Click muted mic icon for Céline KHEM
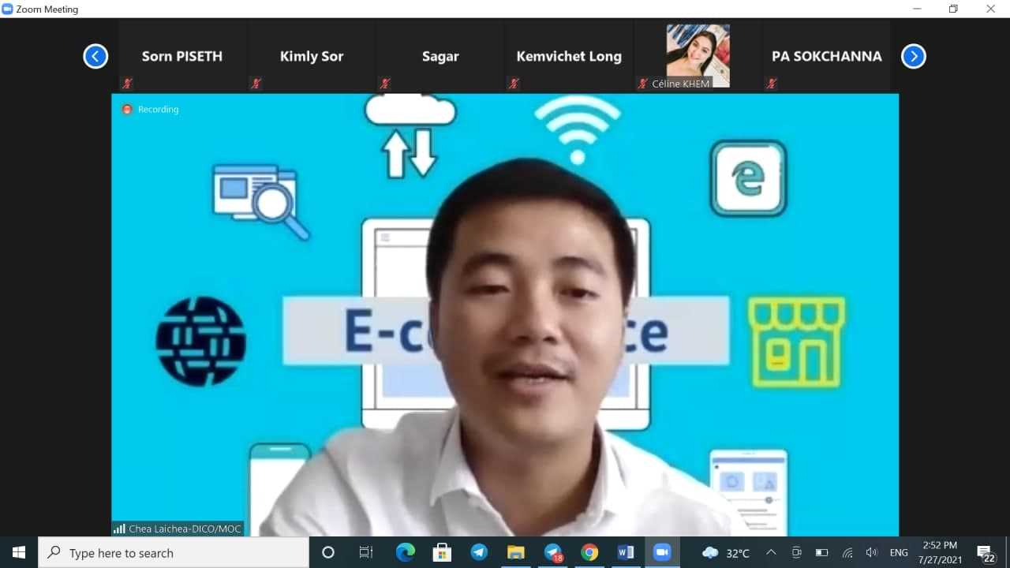Viewport: 1010px width, 568px height. tap(643, 83)
